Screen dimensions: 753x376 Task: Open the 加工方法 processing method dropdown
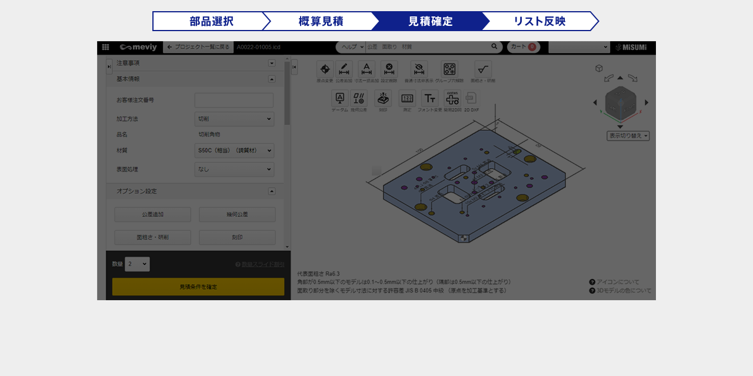pyautogui.click(x=234, y=119)
